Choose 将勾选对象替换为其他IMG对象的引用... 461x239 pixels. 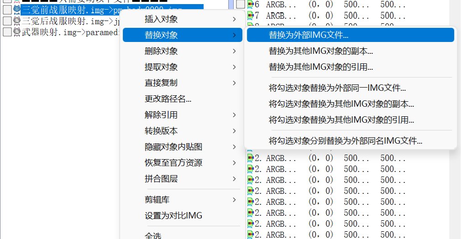[x=341, y=120]
